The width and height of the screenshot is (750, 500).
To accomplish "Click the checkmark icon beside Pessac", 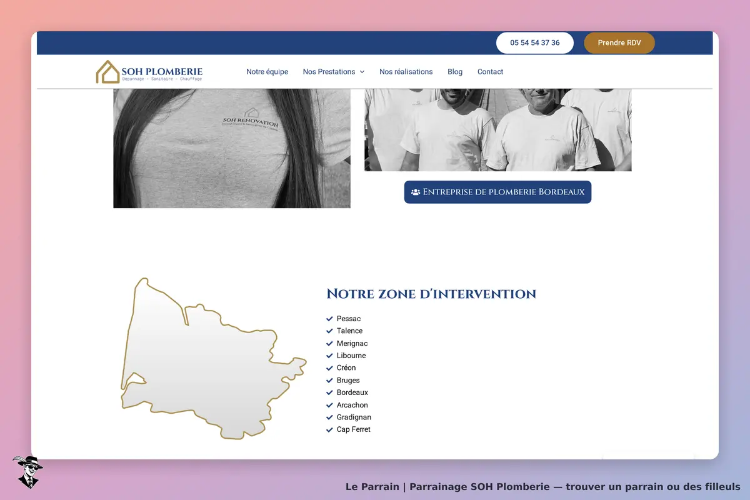I will (x=329, y=319).
